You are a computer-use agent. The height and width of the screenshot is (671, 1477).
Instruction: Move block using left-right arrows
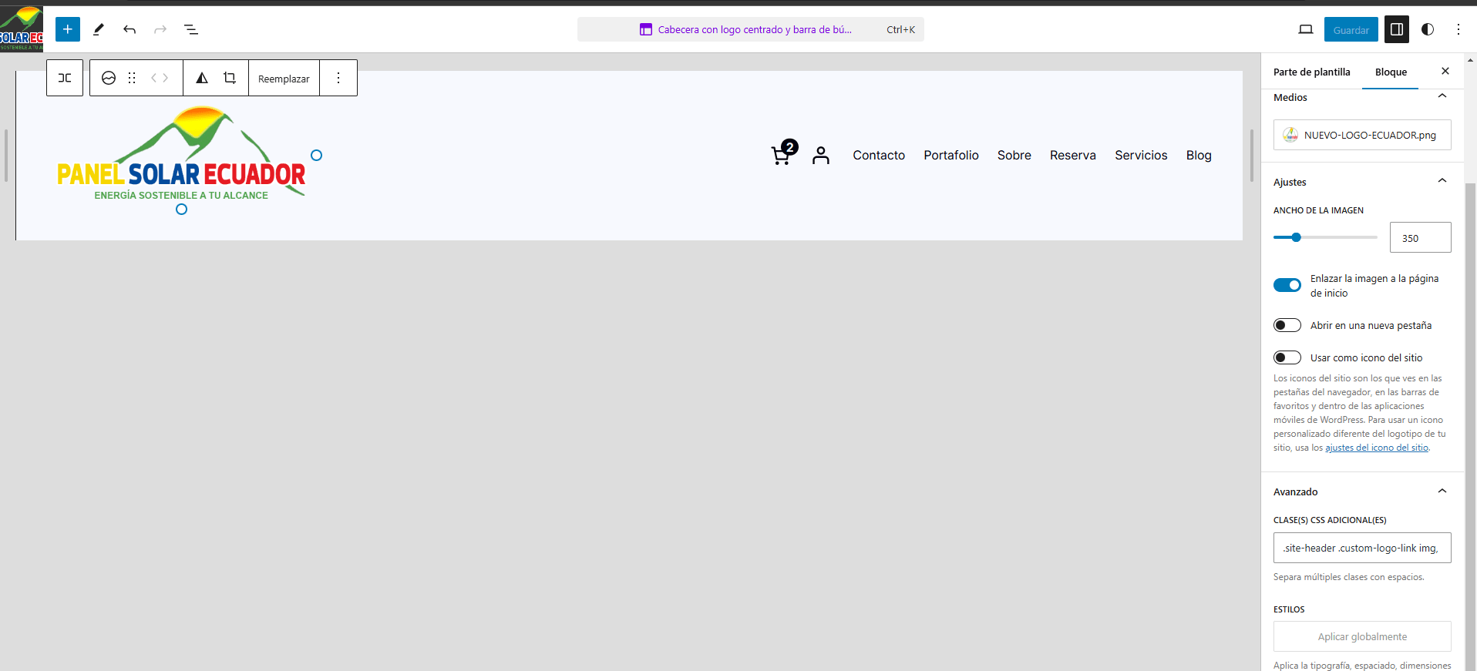pyautogui.click(x=160, y=78)
